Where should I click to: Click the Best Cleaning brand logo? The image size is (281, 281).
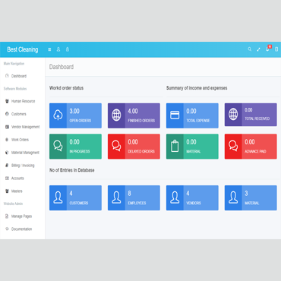point(23,49)
